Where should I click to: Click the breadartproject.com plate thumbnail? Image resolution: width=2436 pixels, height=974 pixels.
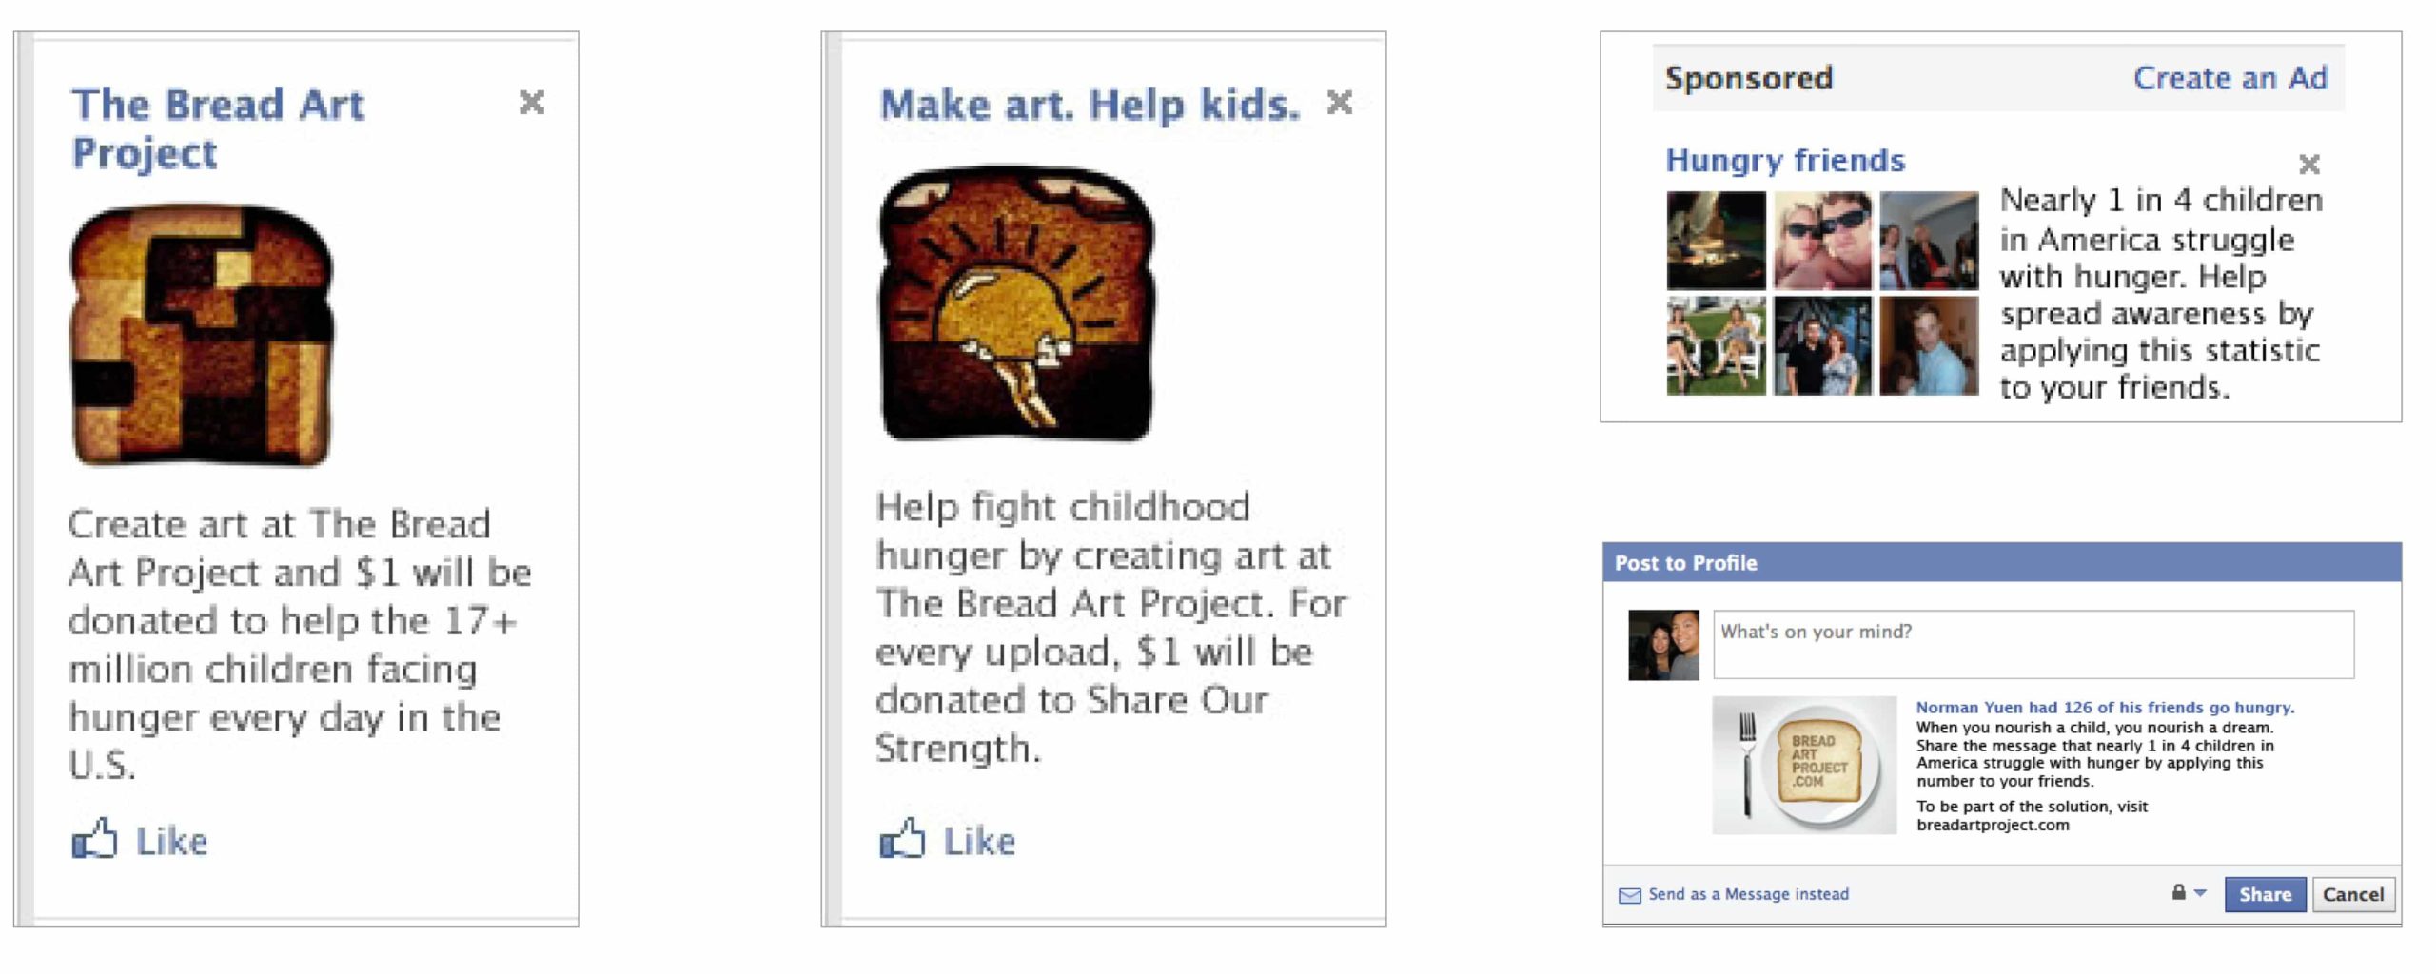coord(1804,765)
